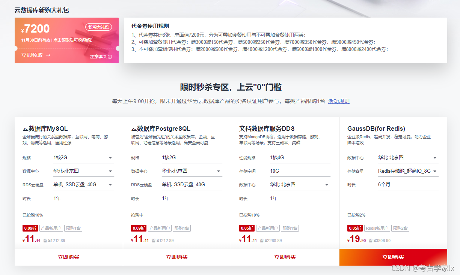
Task: Click PostgreSQL 规格 field showing 1核2G
Action: [x=192, y=158]
